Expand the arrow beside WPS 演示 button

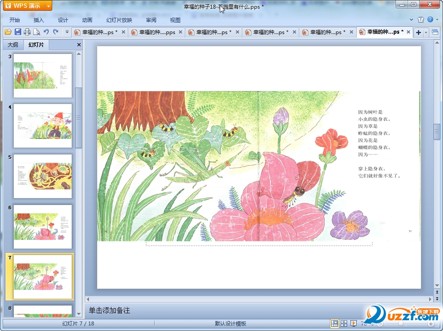pos(49,6)
